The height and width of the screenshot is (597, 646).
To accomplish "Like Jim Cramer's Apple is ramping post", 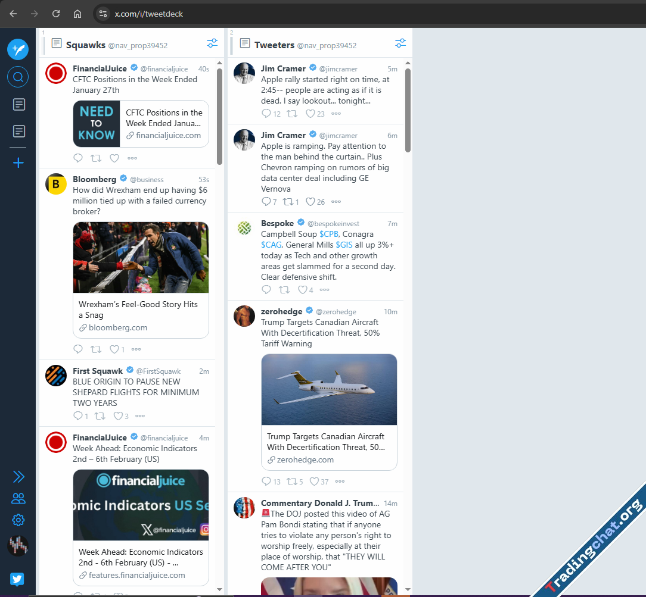I will 310,202.
